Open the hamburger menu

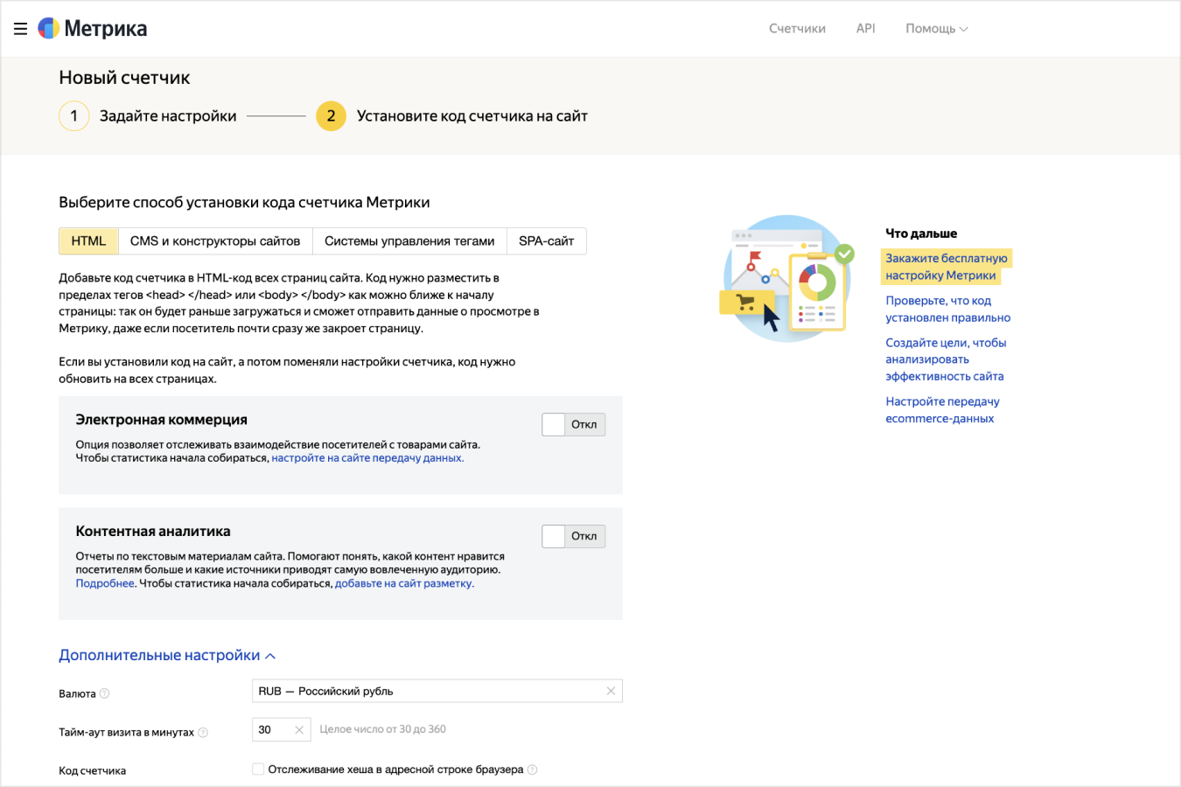(20, 29)
